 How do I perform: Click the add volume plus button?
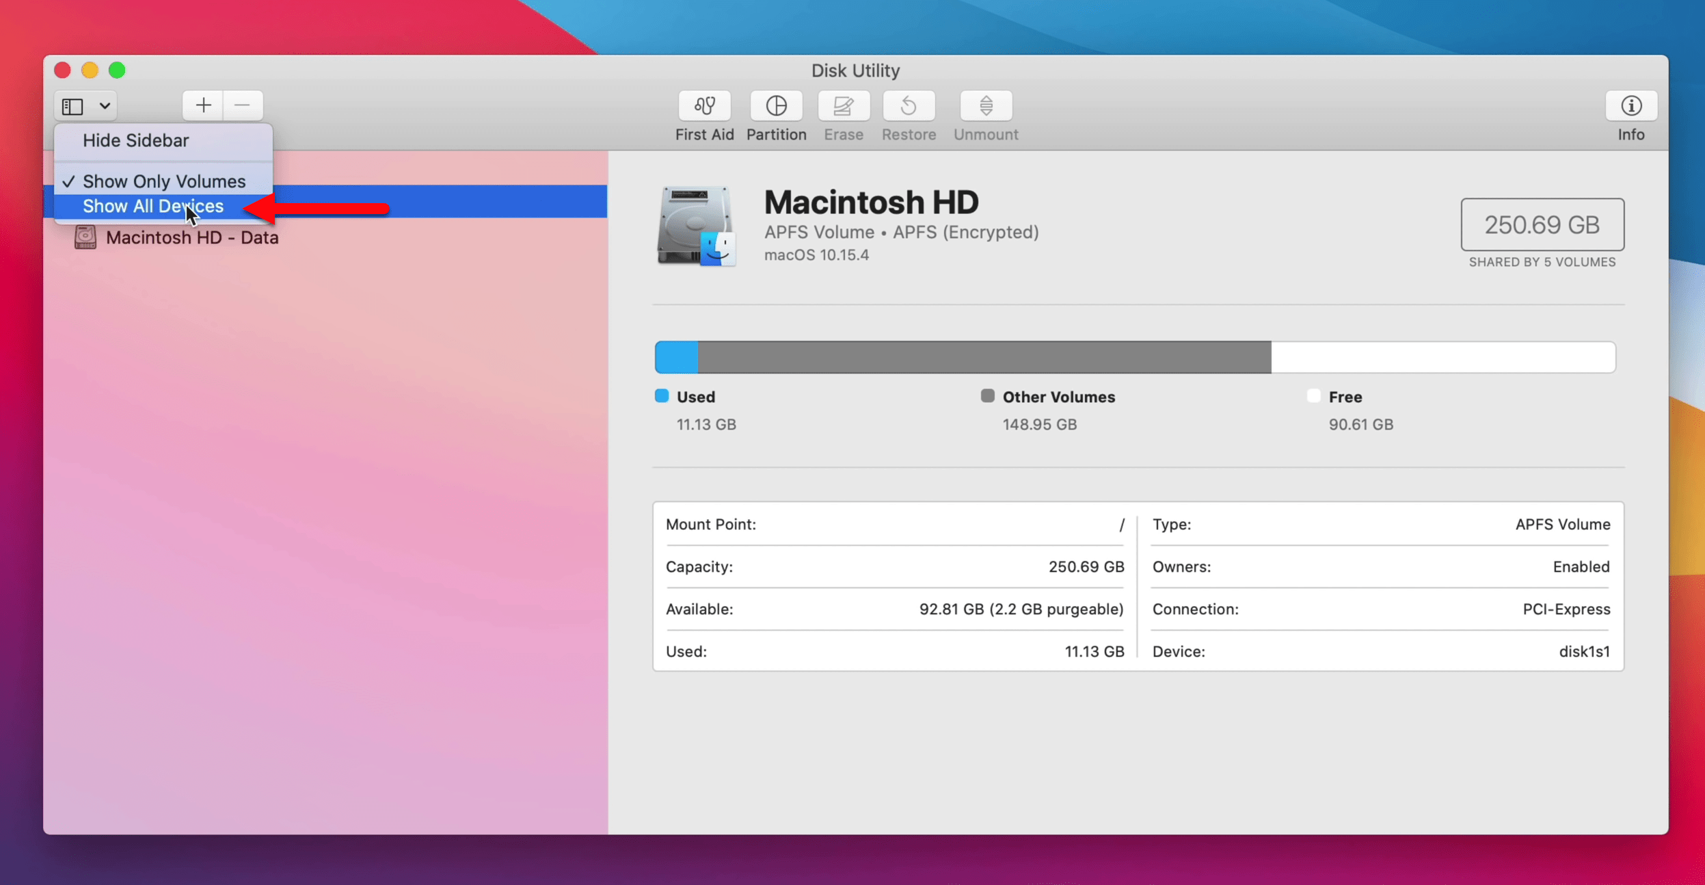coord(203,105)
